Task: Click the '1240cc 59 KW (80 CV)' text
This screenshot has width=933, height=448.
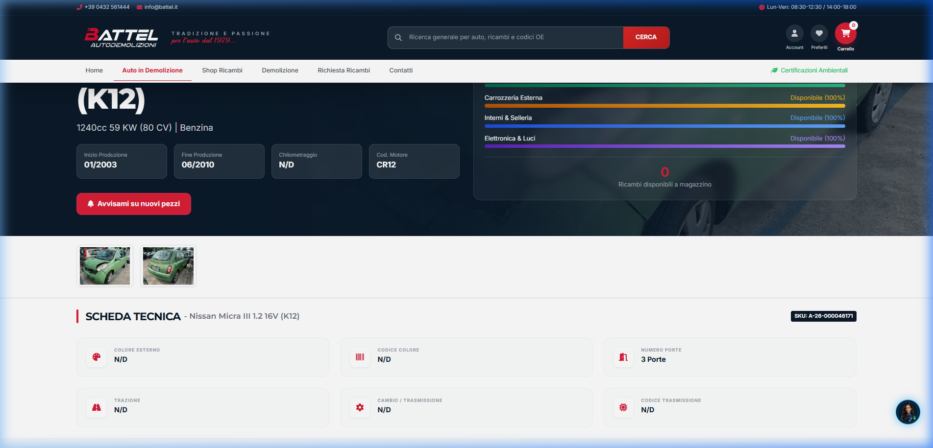Action: pos(124,128)
